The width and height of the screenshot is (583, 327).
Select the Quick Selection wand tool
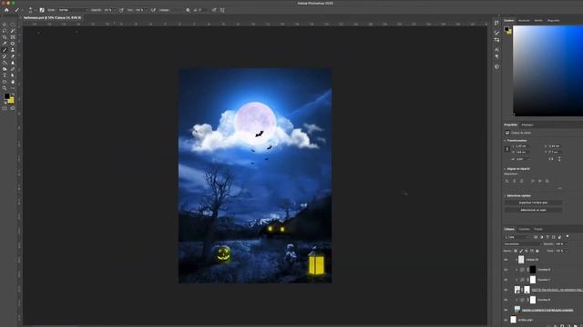(x=13, y=31)
